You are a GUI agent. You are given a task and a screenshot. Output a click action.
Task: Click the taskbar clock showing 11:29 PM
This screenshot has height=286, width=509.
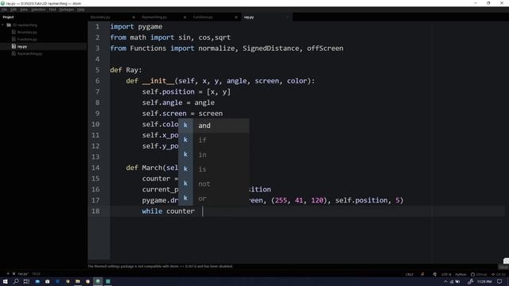pos(484,282)
